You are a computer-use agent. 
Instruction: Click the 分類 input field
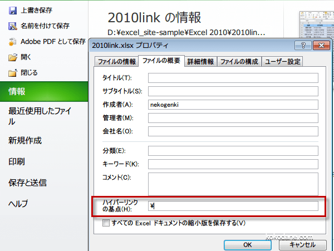(233, 151)
